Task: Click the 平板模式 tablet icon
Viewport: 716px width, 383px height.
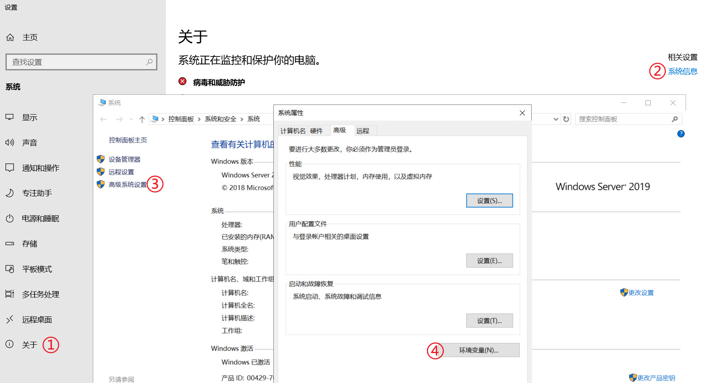Action: 10,269
